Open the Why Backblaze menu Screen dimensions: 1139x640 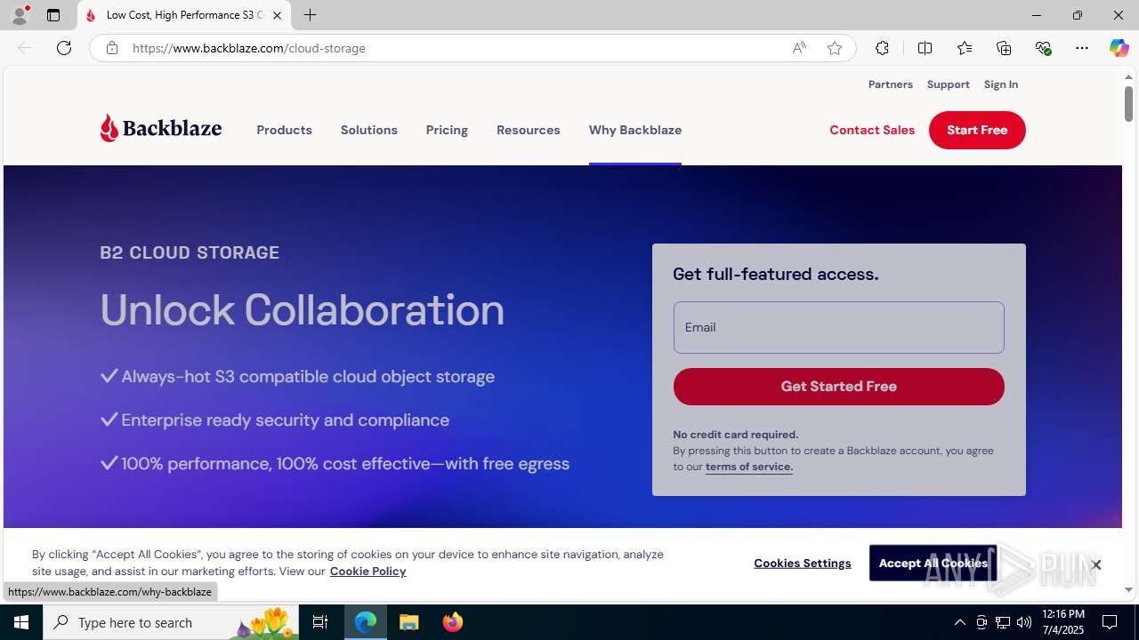pos(635,130)
